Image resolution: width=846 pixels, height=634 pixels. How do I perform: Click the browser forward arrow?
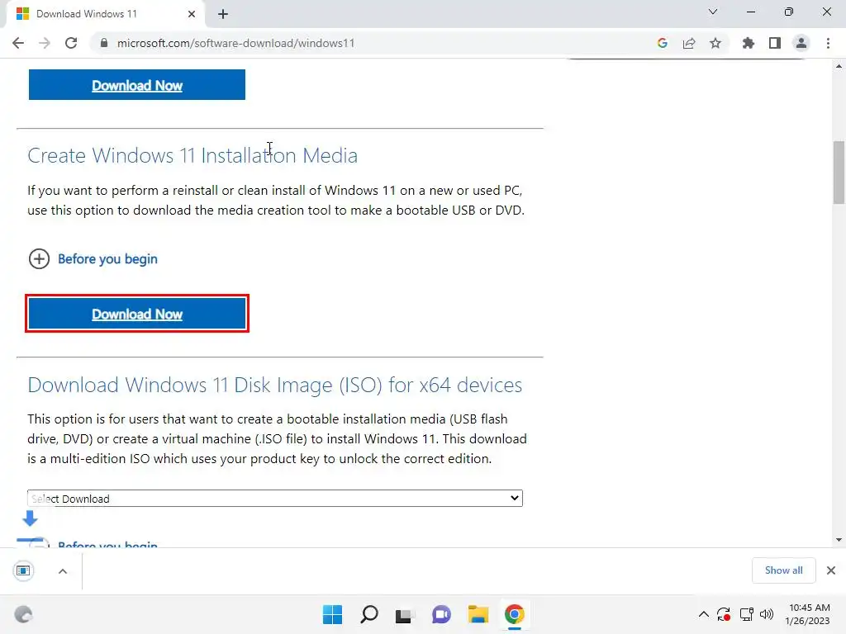[x=45, y=43]
